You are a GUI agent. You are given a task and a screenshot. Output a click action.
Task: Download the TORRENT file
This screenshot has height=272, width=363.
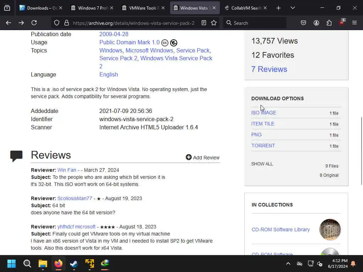(263, 146)
